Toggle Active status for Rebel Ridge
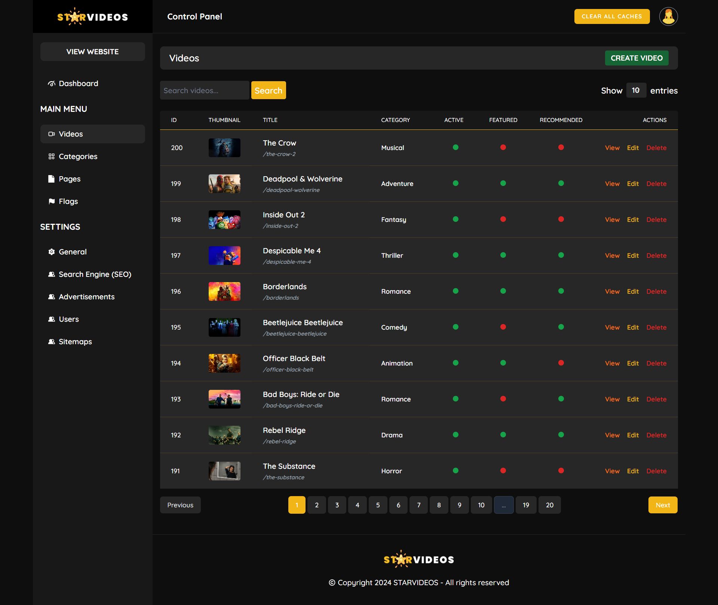The image size is (718, 605). [x=455, y=435]
